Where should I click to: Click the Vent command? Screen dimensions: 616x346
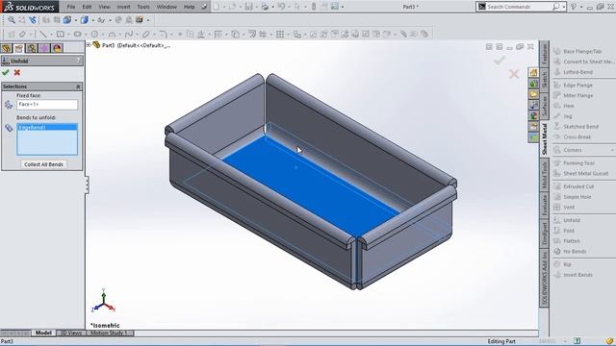click(x=565, y=208)
